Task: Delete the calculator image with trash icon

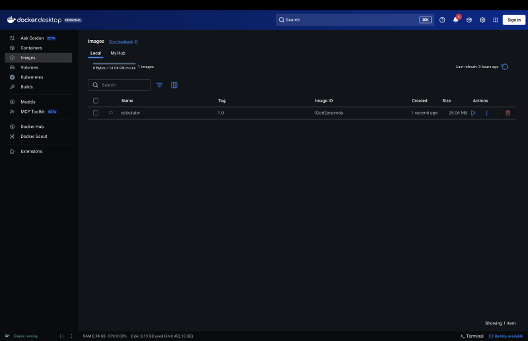Action: (x=508, y=113)
